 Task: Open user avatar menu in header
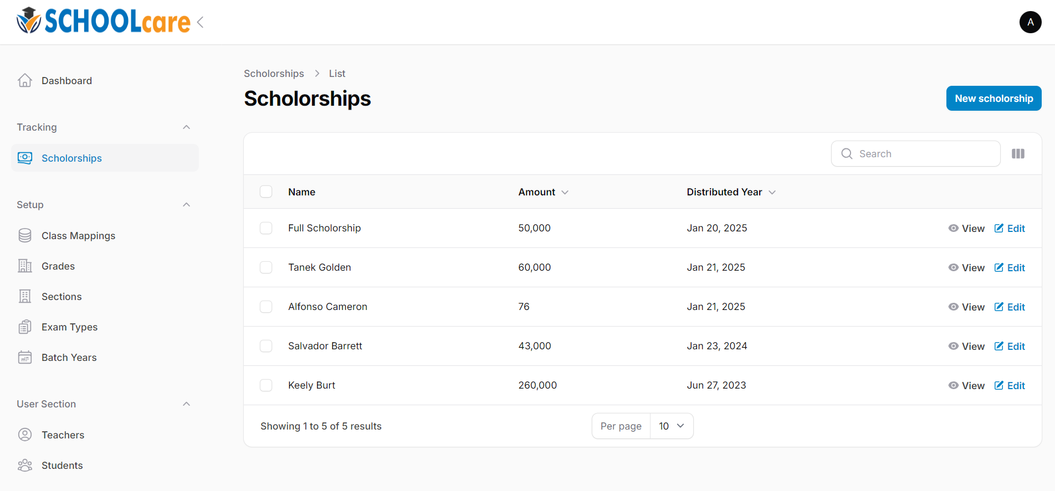[x=1030, y=22]
